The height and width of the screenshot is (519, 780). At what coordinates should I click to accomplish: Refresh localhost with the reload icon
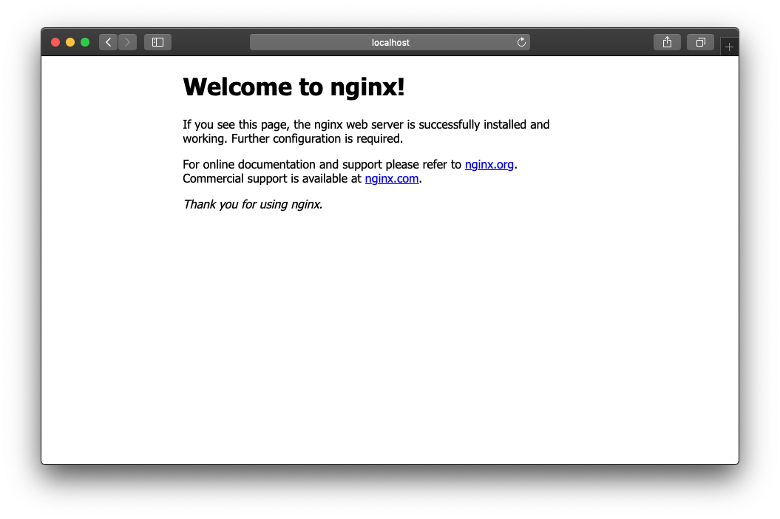click(x=521, y=42)
